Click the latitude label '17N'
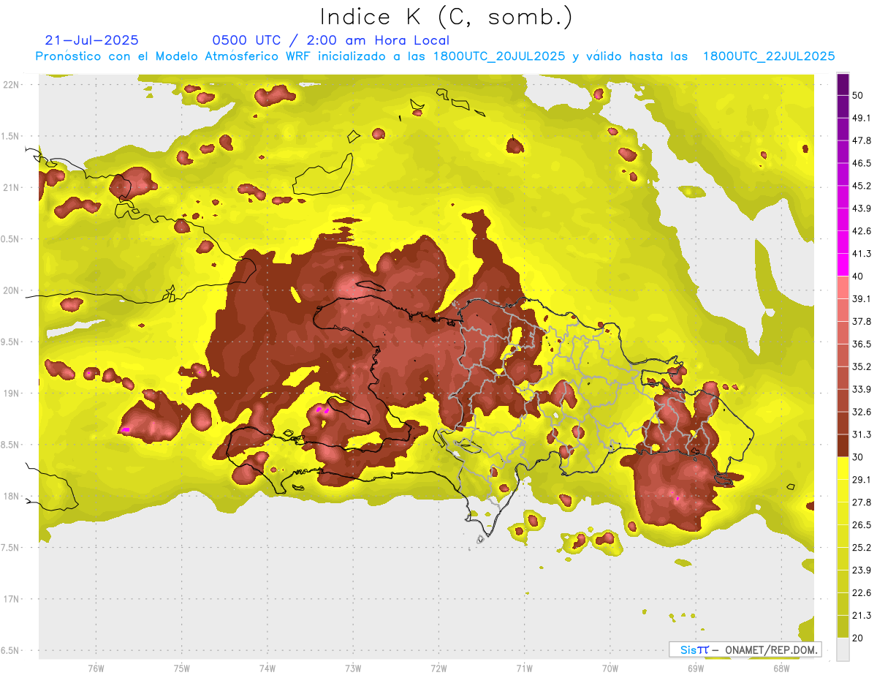Viewport: 877px width, 678px height. click(x=11, y=599)
